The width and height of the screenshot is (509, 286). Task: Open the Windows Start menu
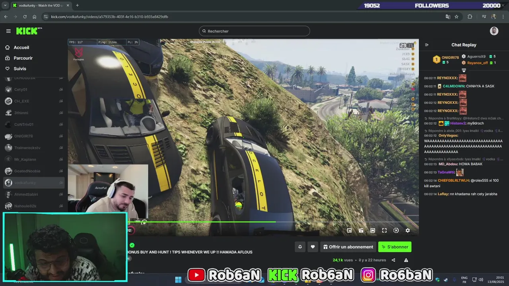pos(178,280)
